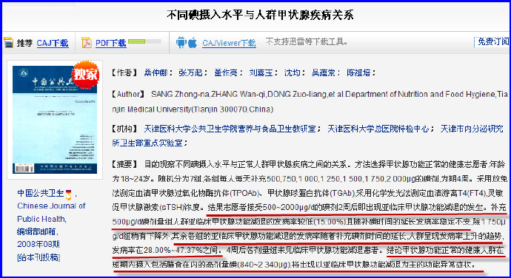Open 天津医科大学公共卫生学院营养与食品卫生教研室 institution link

[x=230, y=129]
